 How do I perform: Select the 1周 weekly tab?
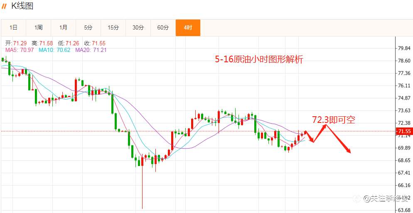click(x=39, y=28)
